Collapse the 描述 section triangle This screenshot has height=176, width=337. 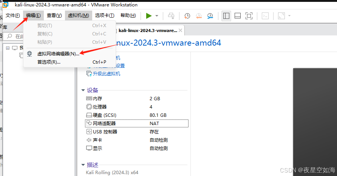[83, 165]
